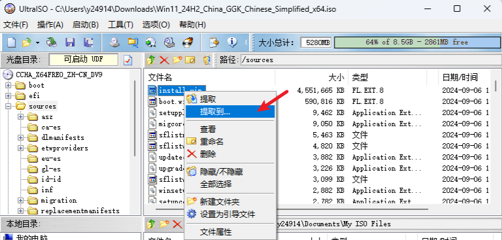Click the New file toolbar icon
This screenshot has width=502, height=240.
12,42
